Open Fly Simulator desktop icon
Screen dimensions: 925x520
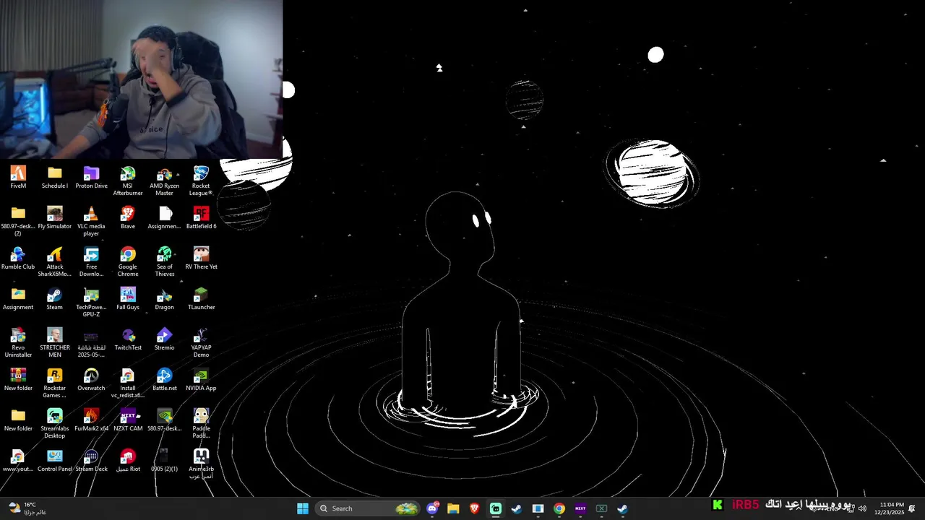click(55, 218)
